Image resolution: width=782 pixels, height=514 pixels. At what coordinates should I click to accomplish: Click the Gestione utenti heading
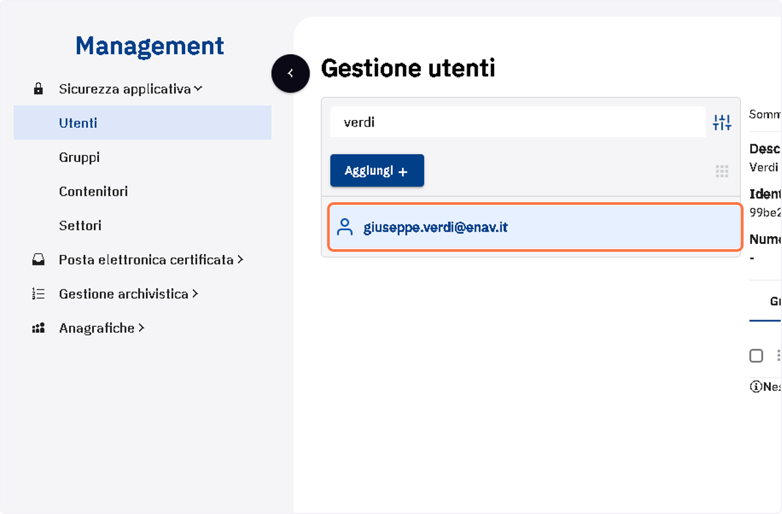[408, 68]
